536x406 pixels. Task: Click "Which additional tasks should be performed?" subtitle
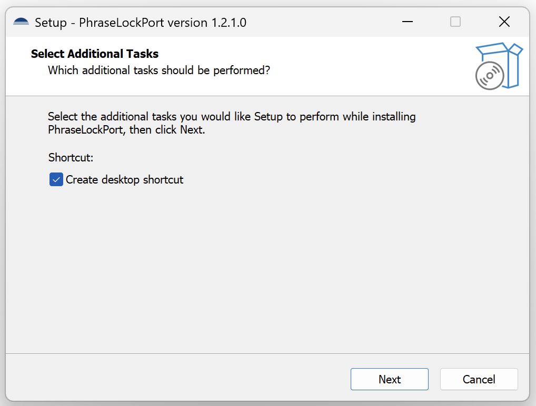click(158, 70)
